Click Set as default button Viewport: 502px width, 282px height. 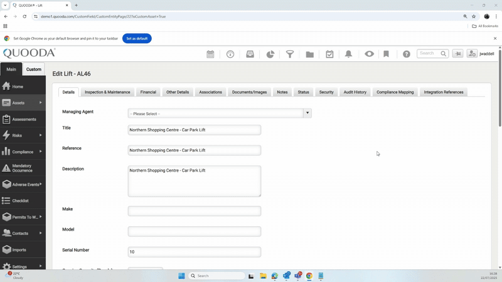pyautogui.click(x=137, y=38)
